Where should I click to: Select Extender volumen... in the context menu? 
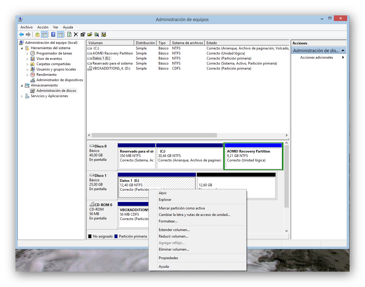point(174,230)
